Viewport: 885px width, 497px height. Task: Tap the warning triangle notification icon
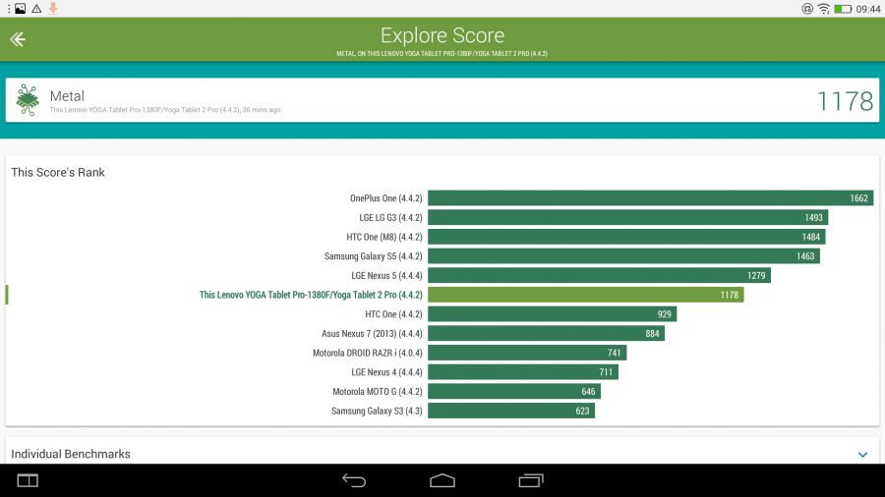coord(36,9)
